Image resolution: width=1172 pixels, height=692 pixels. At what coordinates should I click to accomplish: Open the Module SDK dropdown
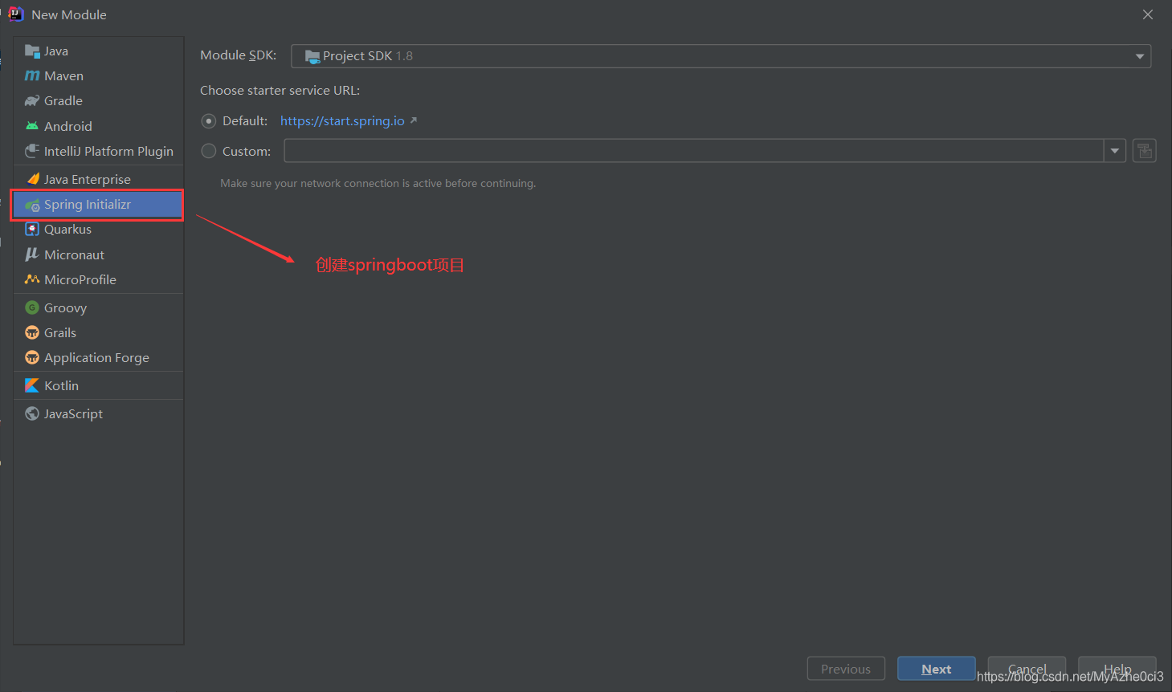pyautogui.click(x=721, y=56)
